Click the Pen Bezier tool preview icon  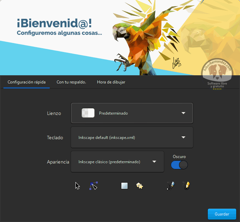point(170,186)
